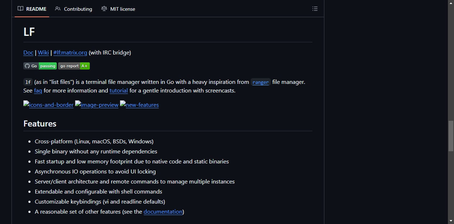This screenshot has width=454, height=224.
Task: Open the tutorial link
Action: (119, 91)
